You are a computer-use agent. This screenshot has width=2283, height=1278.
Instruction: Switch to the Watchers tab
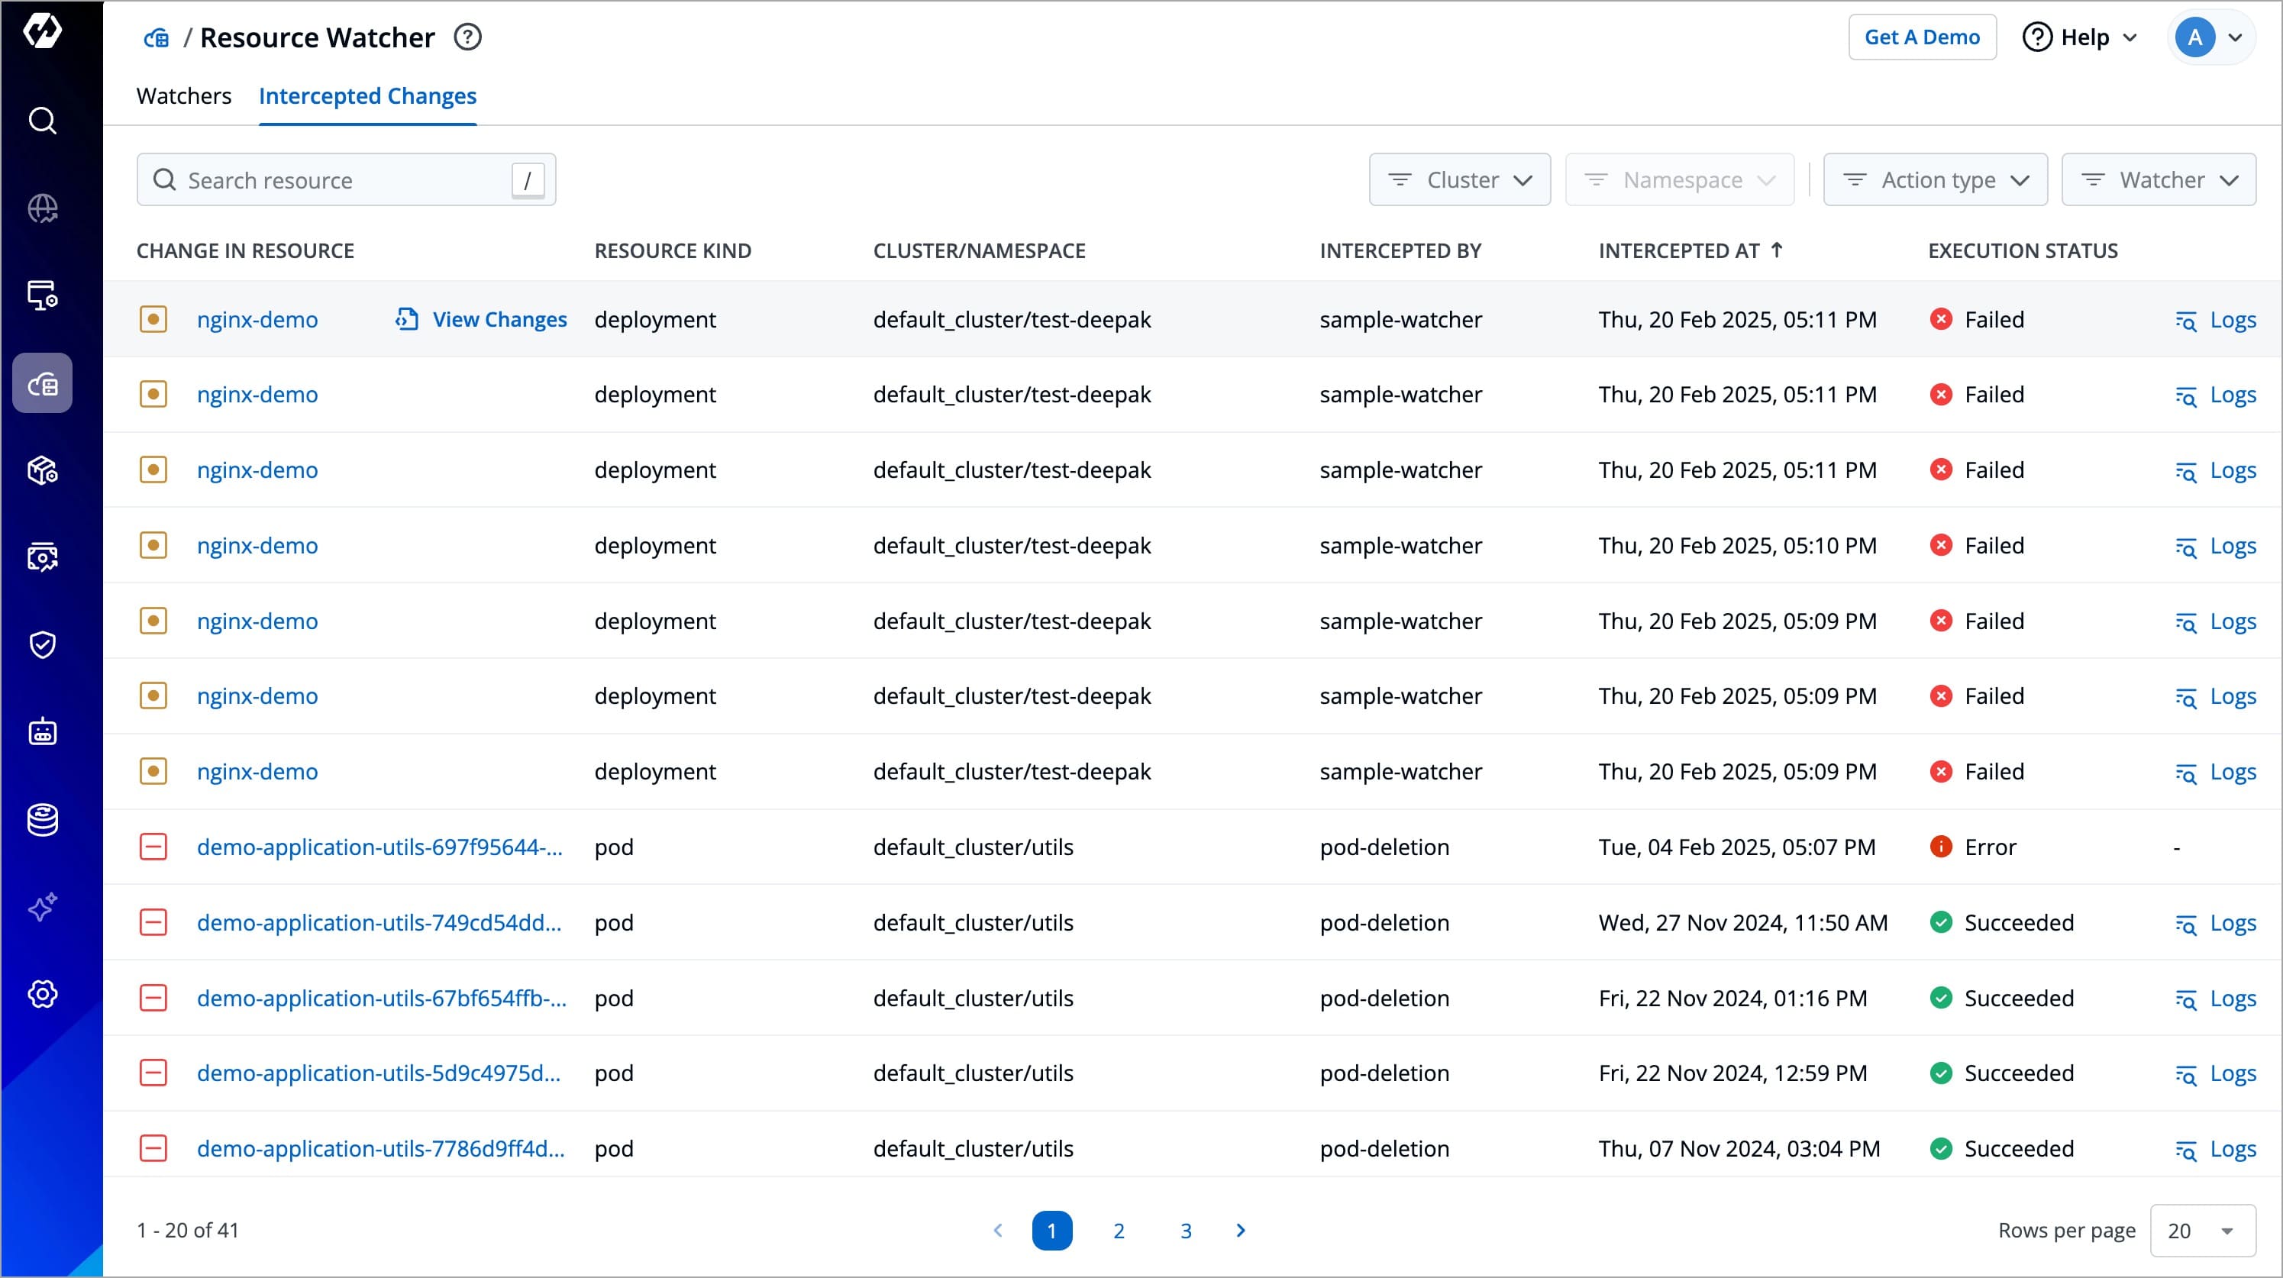[183, 95]
